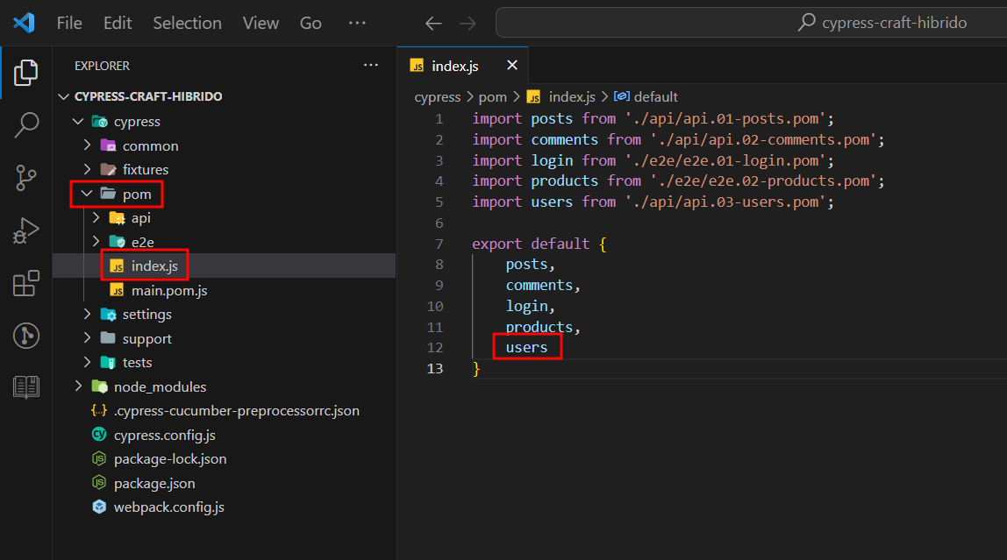Viewport: 1007px width, 560px height.
Task: Go forward with the right arrow
Action: pyautogui.click(x=468, y=24)
